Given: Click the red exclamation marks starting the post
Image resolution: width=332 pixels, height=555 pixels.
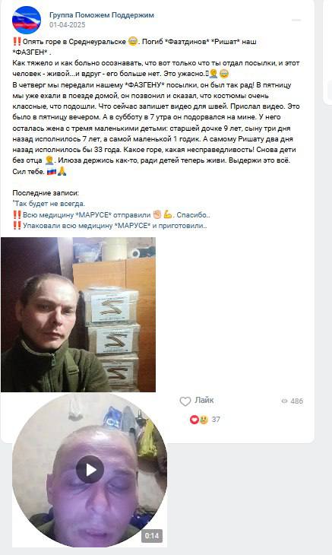Looking at the screenshot, I should [x=17, y=41].
